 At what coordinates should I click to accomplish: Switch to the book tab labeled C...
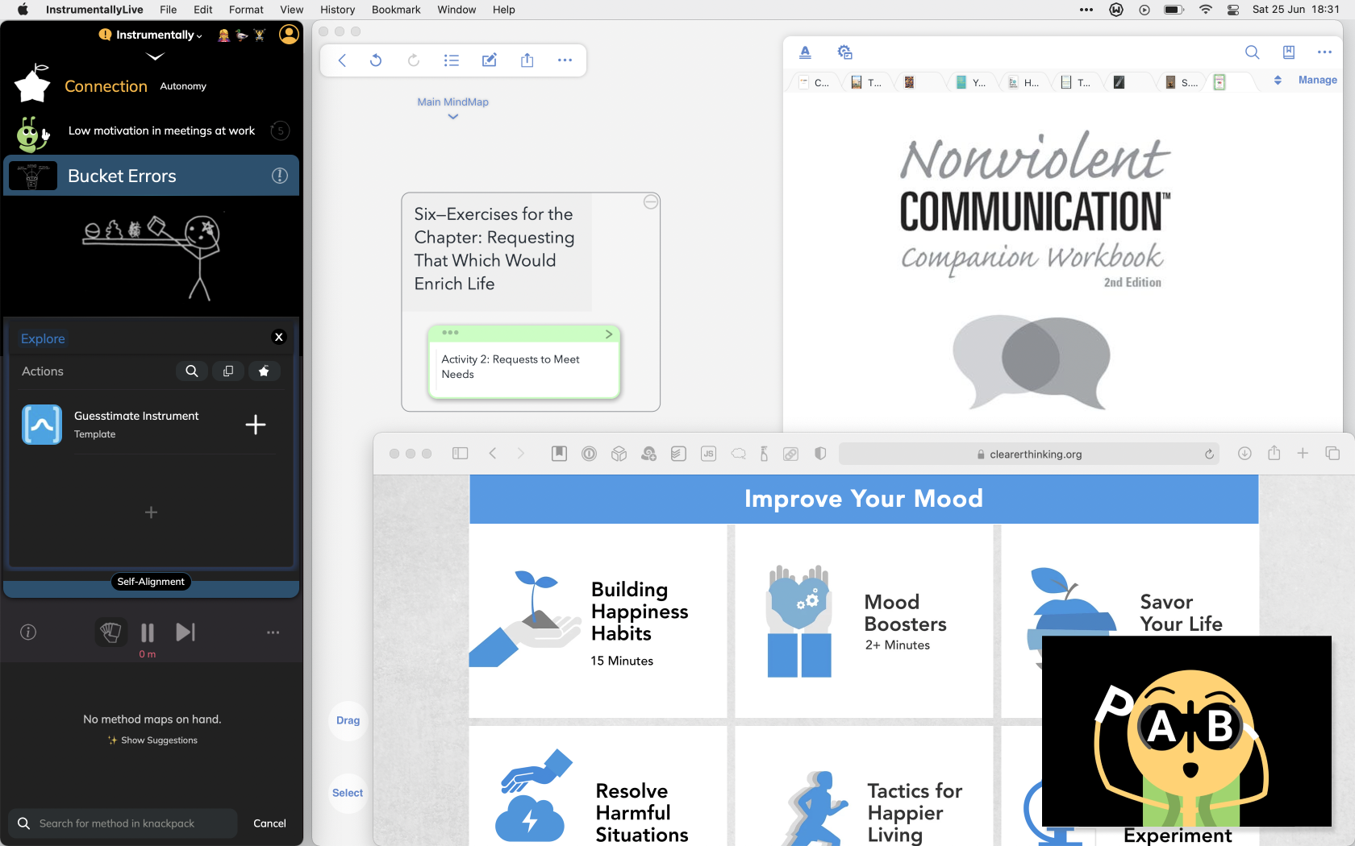(815, 82)
